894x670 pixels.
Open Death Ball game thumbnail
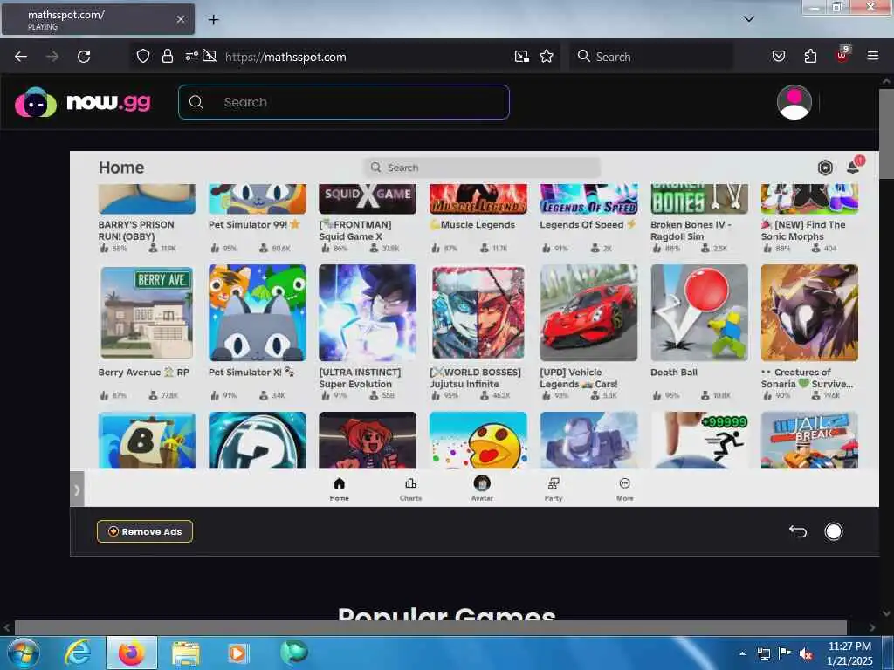click(x=699, y=313)
